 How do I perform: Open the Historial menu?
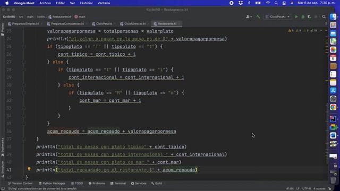point(86,3)
